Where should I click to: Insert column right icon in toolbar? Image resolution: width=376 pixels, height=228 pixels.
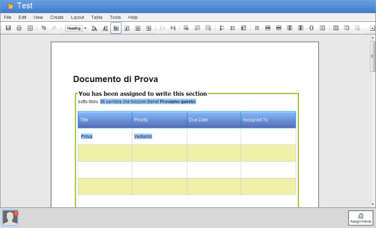pos(300,28)
